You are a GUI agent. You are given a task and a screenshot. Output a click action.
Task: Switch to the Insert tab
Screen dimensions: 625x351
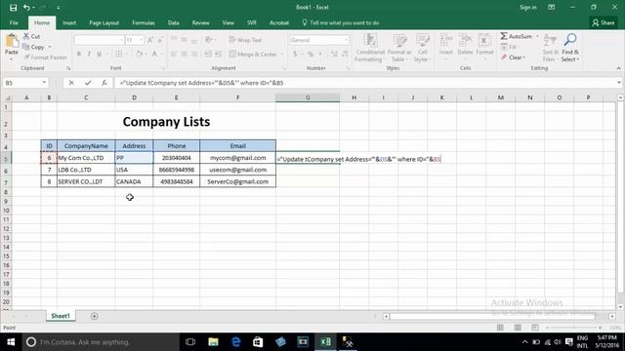(69, 22)
